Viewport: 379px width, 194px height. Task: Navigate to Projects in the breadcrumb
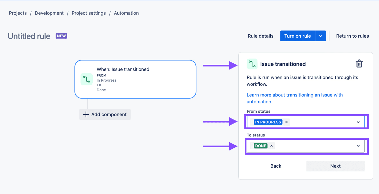pos(17,13)
